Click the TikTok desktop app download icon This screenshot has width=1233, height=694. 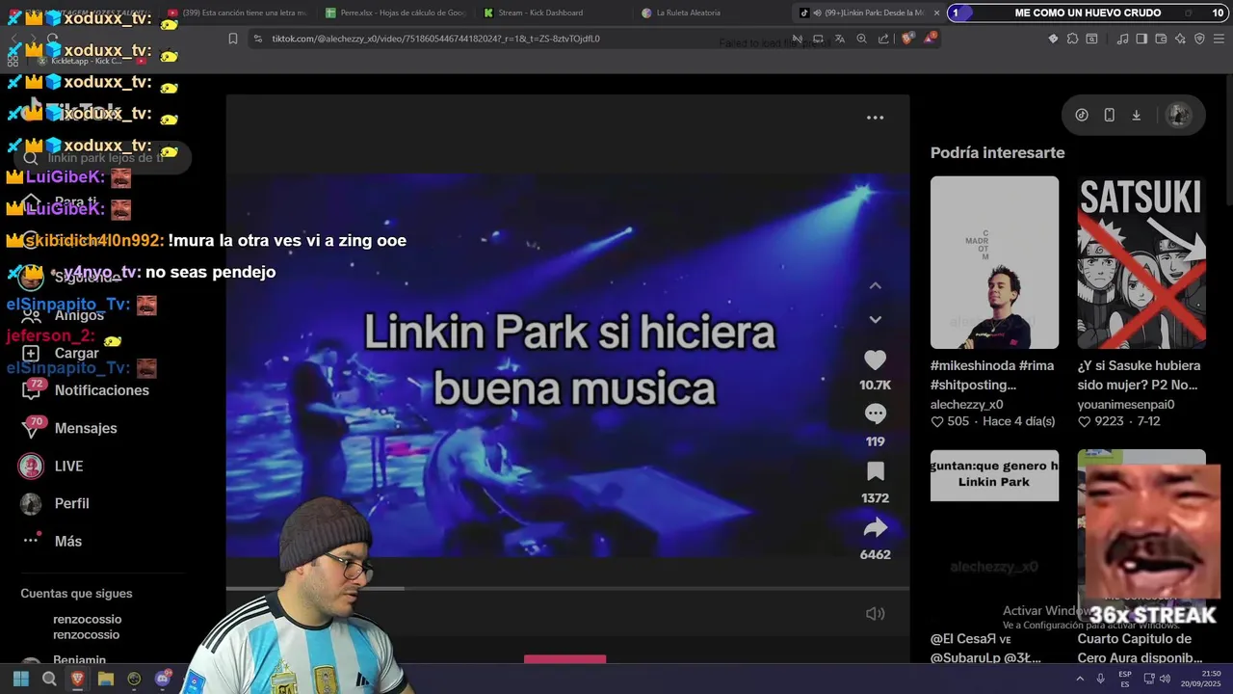pyautogui.click(x=1137, y=115)
